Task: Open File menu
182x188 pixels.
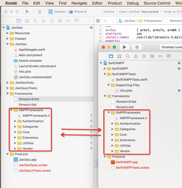Action: coord(25,3)
